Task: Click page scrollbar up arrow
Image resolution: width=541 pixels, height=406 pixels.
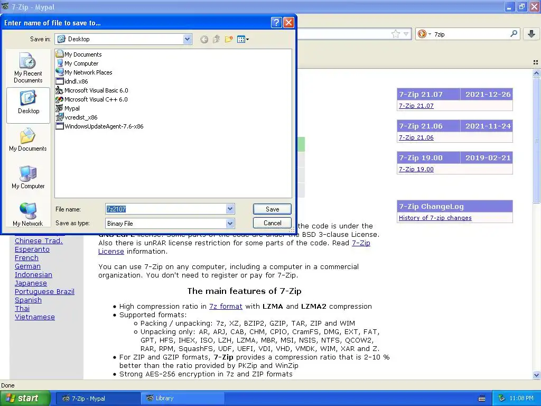Action: 536,73
